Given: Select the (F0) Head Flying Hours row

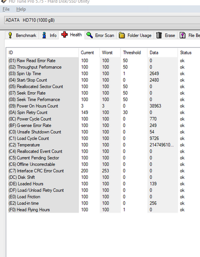Looking at the screenshot, I should pyautogui.click(x=103, y=210).
